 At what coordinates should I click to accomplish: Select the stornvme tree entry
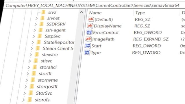(48, 80)
